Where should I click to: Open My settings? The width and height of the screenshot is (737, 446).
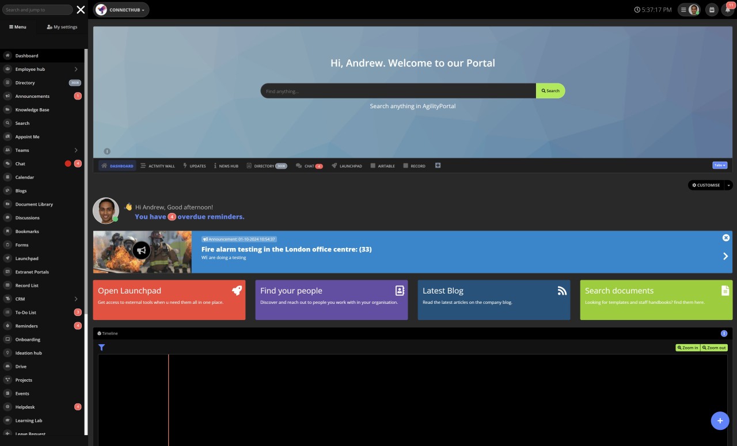pyautogui.click(x=62, y=26)
